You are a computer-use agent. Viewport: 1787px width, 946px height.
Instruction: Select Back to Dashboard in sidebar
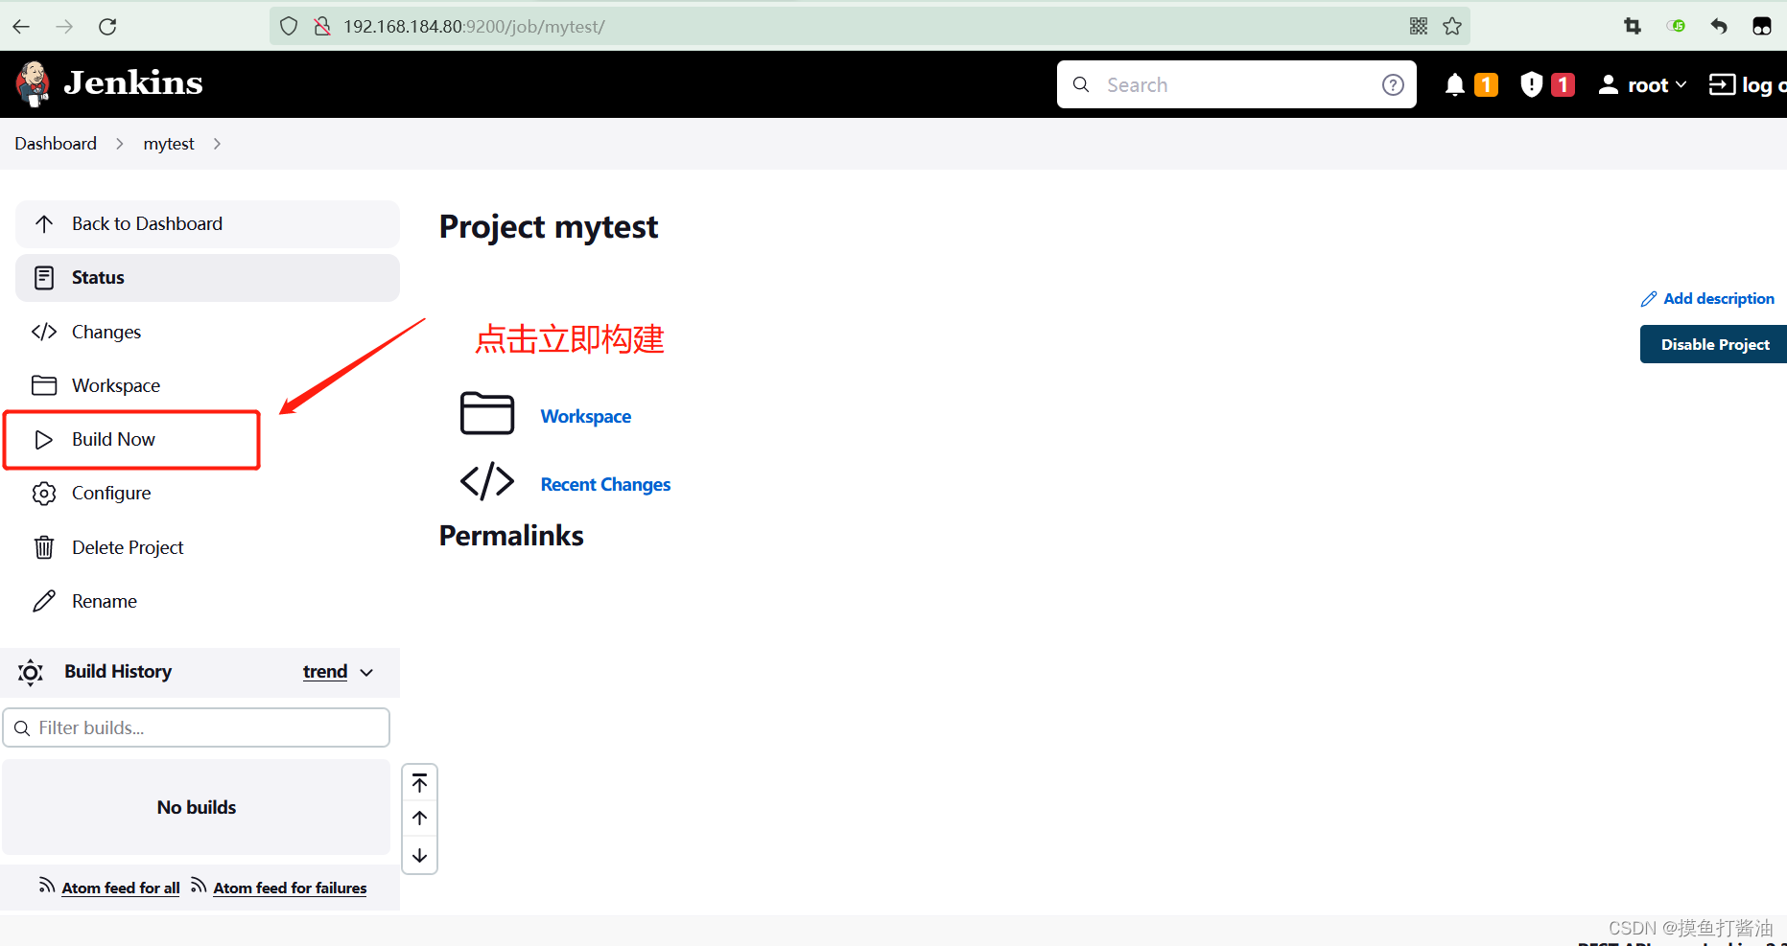point(207,224)
